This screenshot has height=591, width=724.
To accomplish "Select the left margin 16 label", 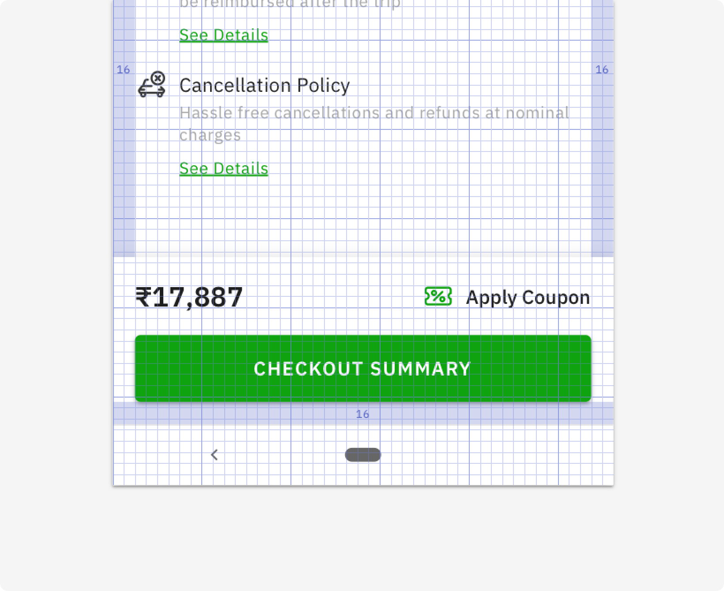I will coord(123,69).
